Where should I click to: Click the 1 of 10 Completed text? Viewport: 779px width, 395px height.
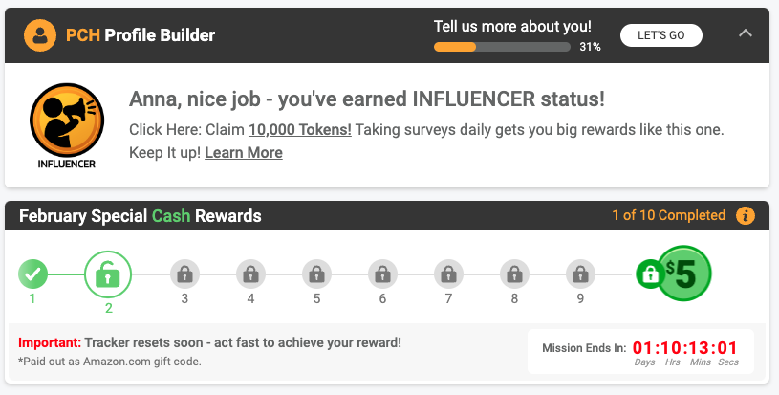point(668,216)
